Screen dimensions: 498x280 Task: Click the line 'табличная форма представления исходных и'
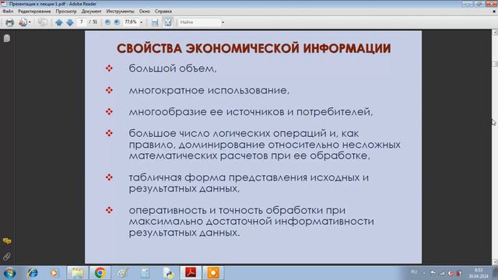pyautogui.click(x=249, y=177)
